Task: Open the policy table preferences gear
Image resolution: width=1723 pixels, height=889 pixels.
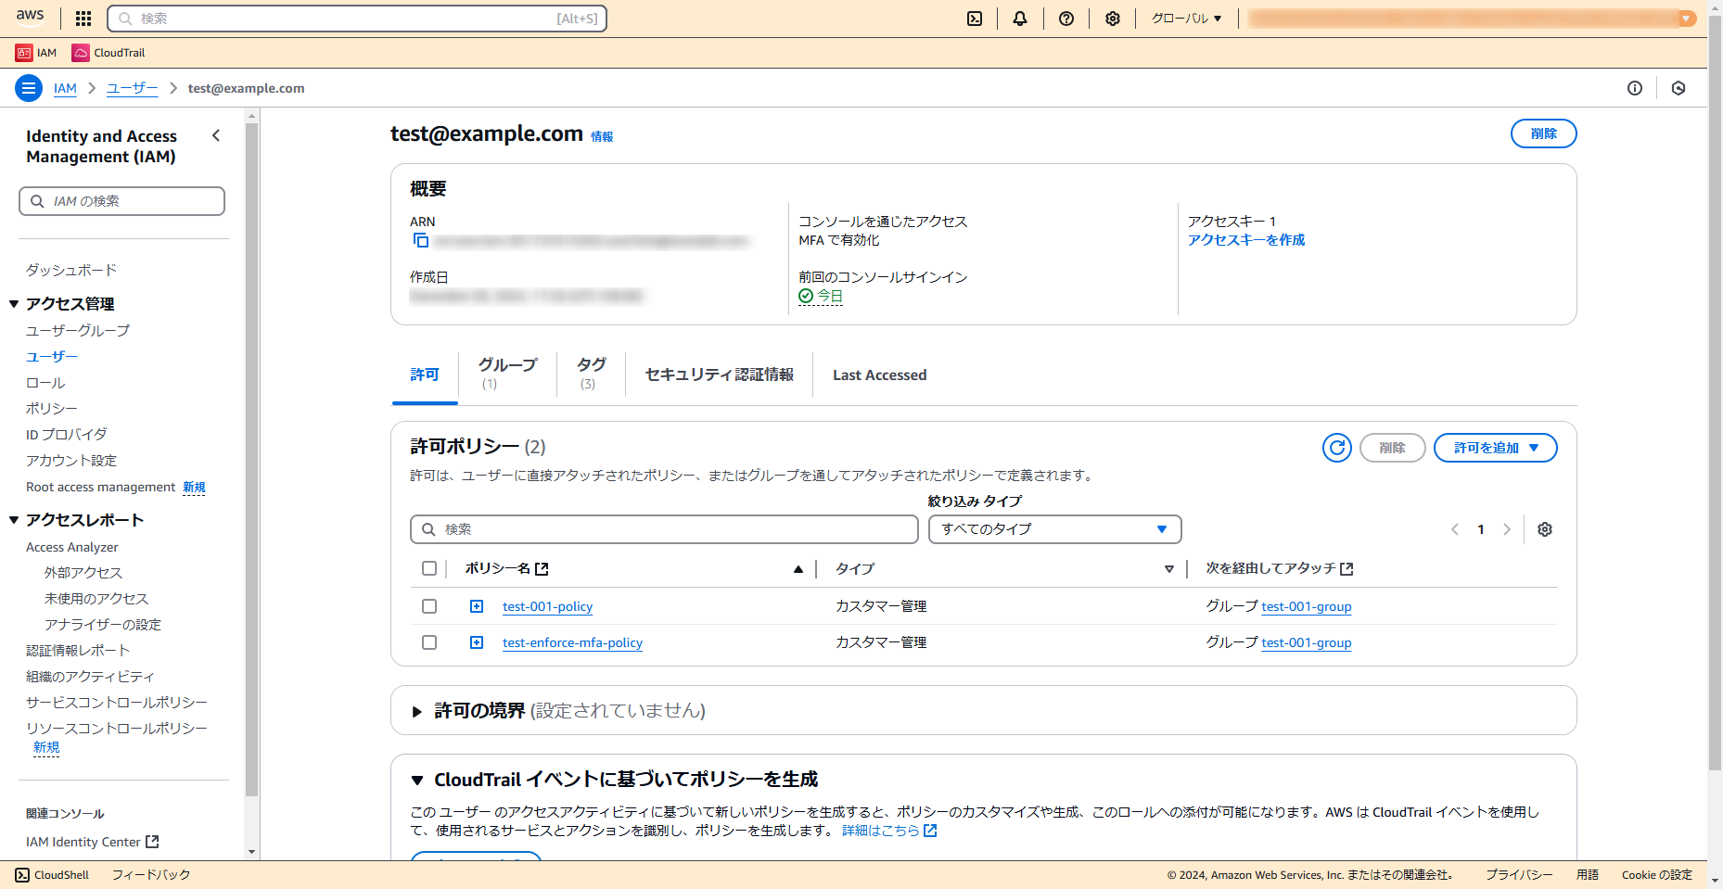Action: pyautogui.click(x=1545, y=529)
